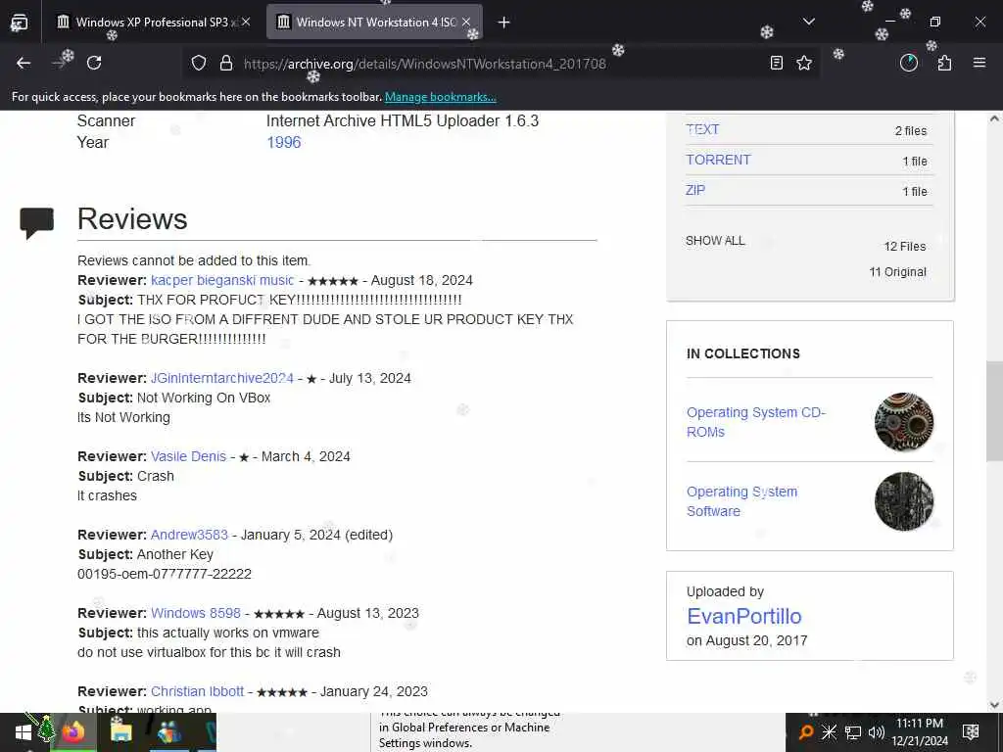Open reviewer Christian Ibbott profile
The image size is (1003, 752).
197,691
